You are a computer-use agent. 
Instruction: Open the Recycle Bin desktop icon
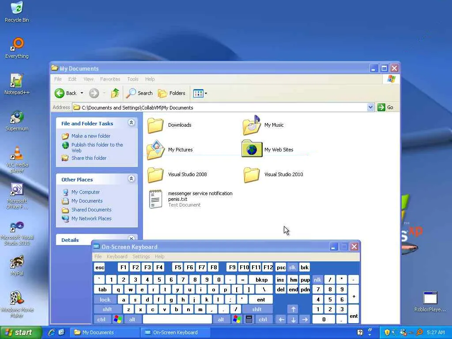17,11
